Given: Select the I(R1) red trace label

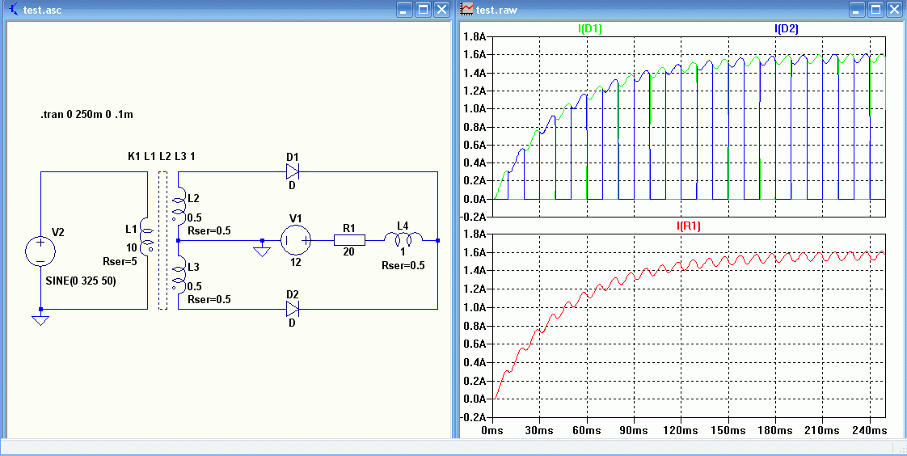Looking at the screenshot, I should point(689,227).
